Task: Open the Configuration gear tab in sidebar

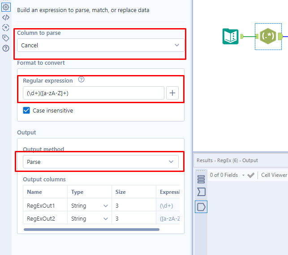Action: pos(6,7)
